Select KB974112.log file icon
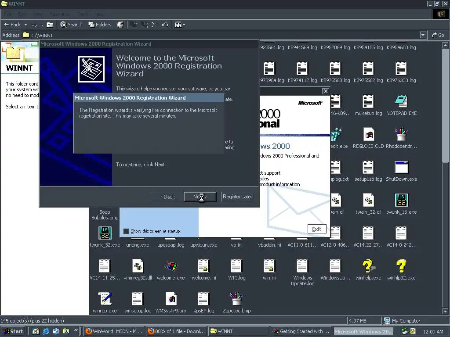 click(x=302, y=68)
